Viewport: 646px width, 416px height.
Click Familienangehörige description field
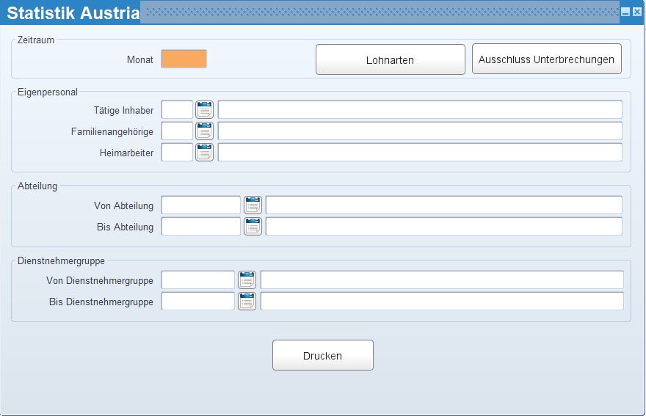click(x=420, y=131)
